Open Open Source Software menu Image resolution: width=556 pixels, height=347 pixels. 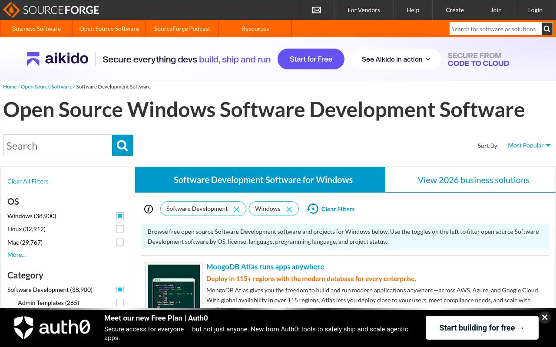(109, 29)
